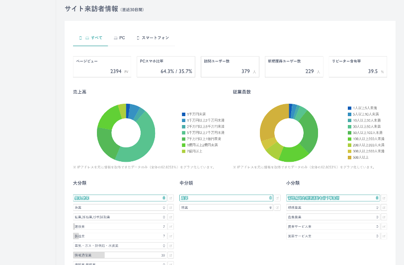The image size is (404, 265).
Task: Click the edit icon next to 畜産農業
Action: 384,217
